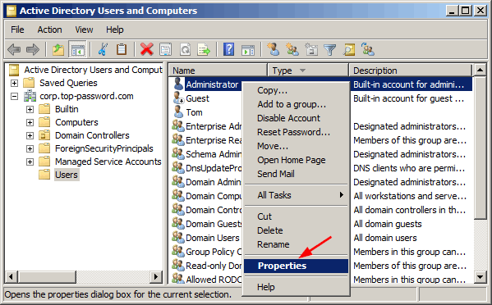Choose Disable Account from context menu

pyautogui.click(x=296, y=118)
